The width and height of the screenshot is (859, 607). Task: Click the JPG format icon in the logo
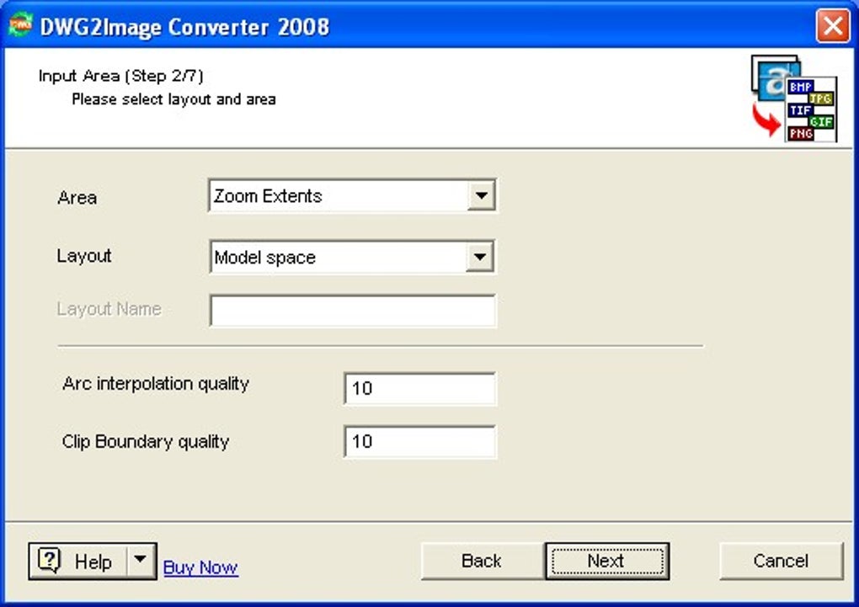tap(821, 99)
